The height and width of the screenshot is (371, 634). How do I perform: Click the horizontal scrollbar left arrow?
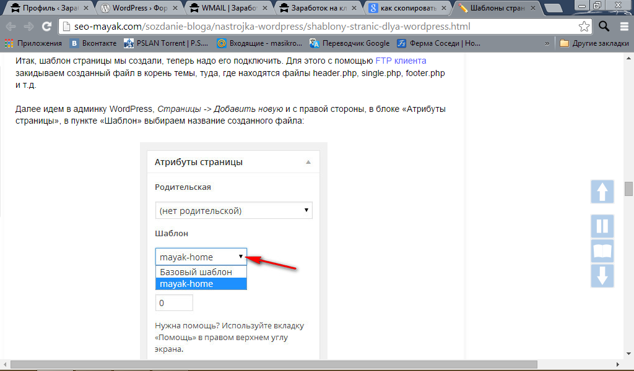coord(5,365)
